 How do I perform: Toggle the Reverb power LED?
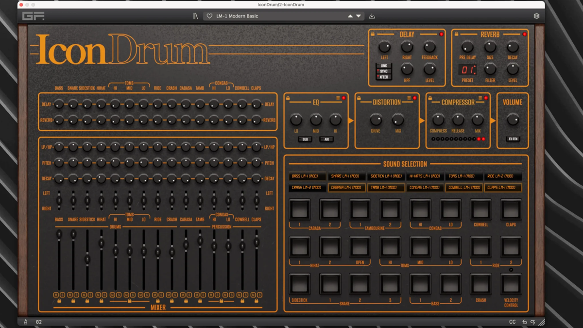tap(525, 35)
